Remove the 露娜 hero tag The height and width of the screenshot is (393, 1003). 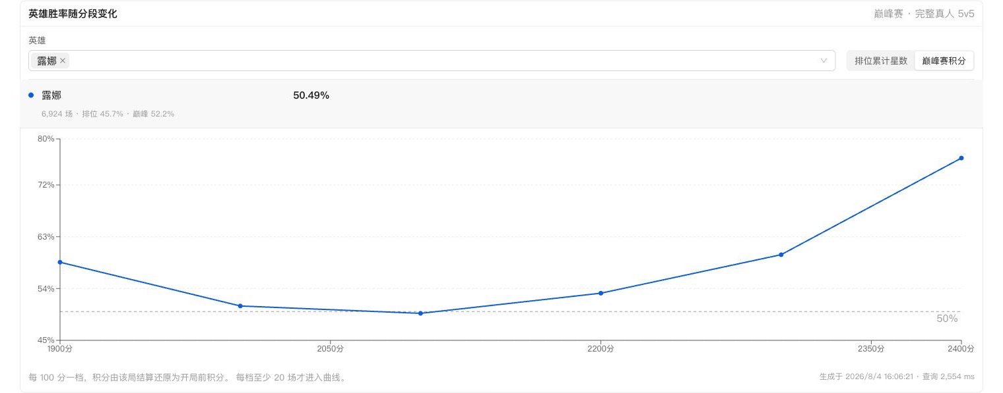(63, 61)
